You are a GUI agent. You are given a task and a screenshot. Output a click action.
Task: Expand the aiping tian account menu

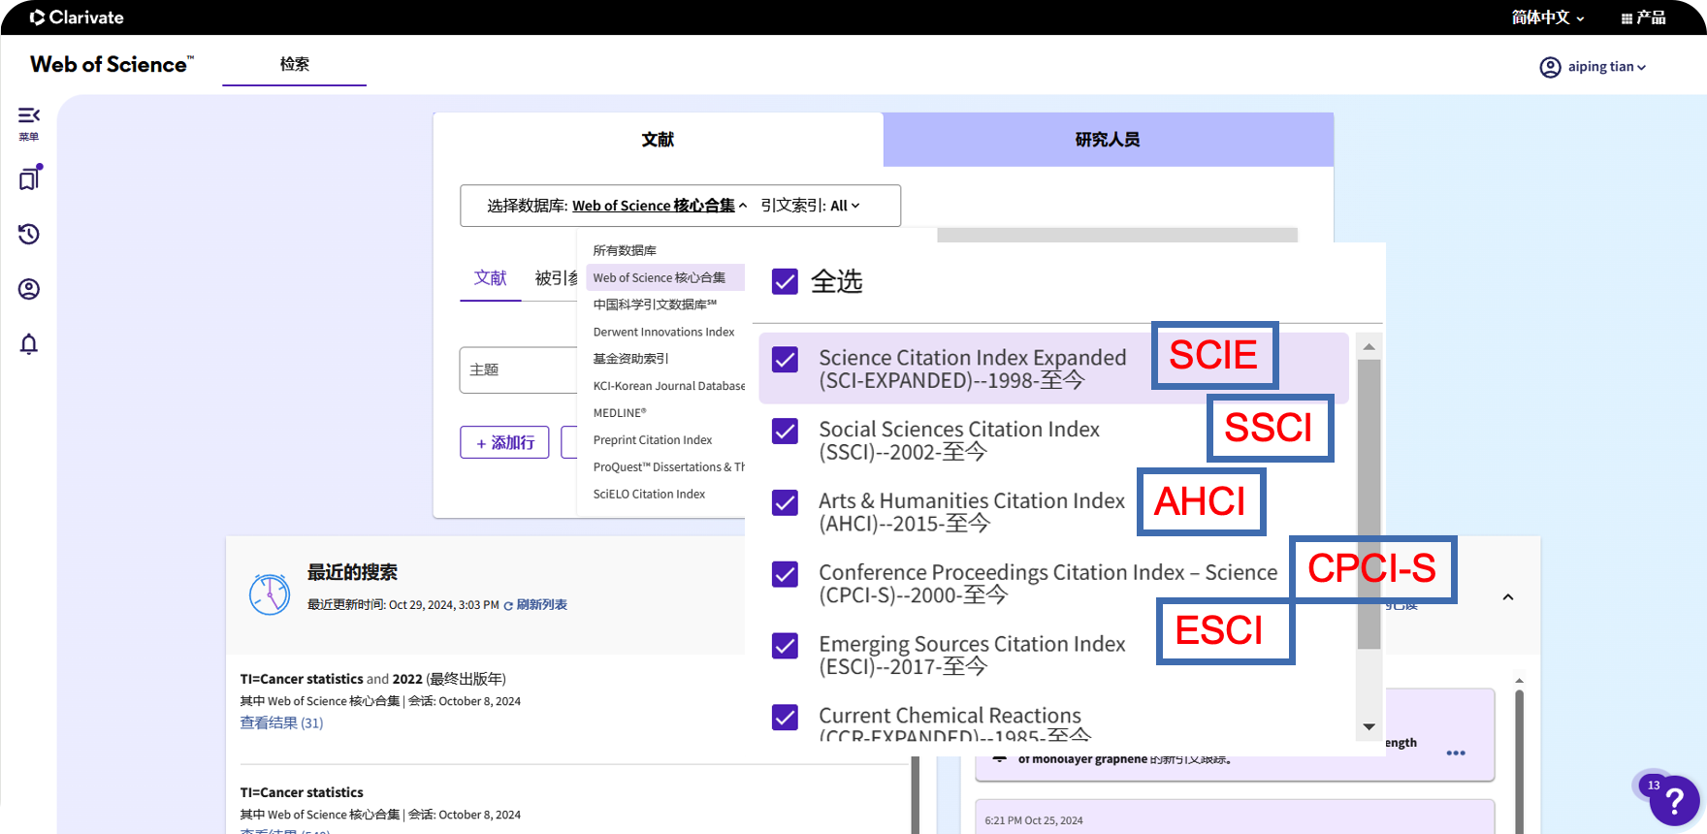[x=1606, y=67]
